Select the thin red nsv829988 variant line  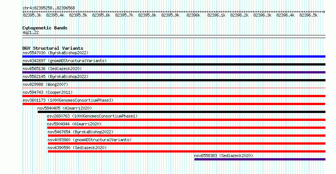coord(174,88)
